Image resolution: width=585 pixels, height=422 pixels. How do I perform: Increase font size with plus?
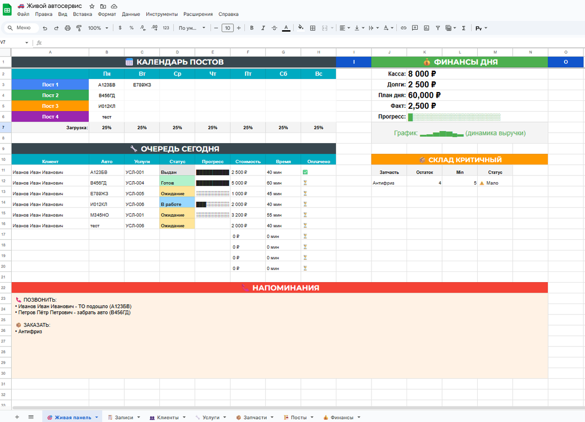(238, 28)
